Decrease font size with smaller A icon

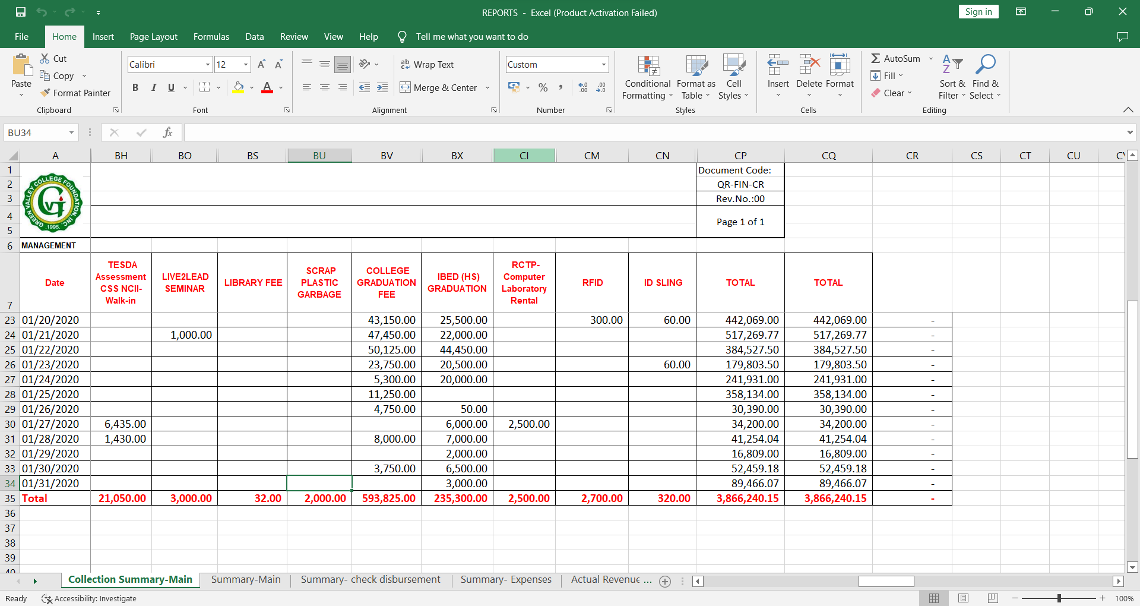click(x=278, y=64)
